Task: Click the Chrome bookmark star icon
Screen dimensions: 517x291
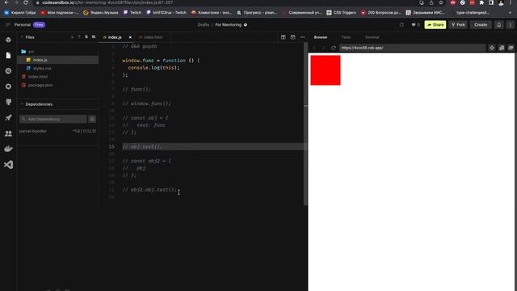Action: tap(441, 2)
